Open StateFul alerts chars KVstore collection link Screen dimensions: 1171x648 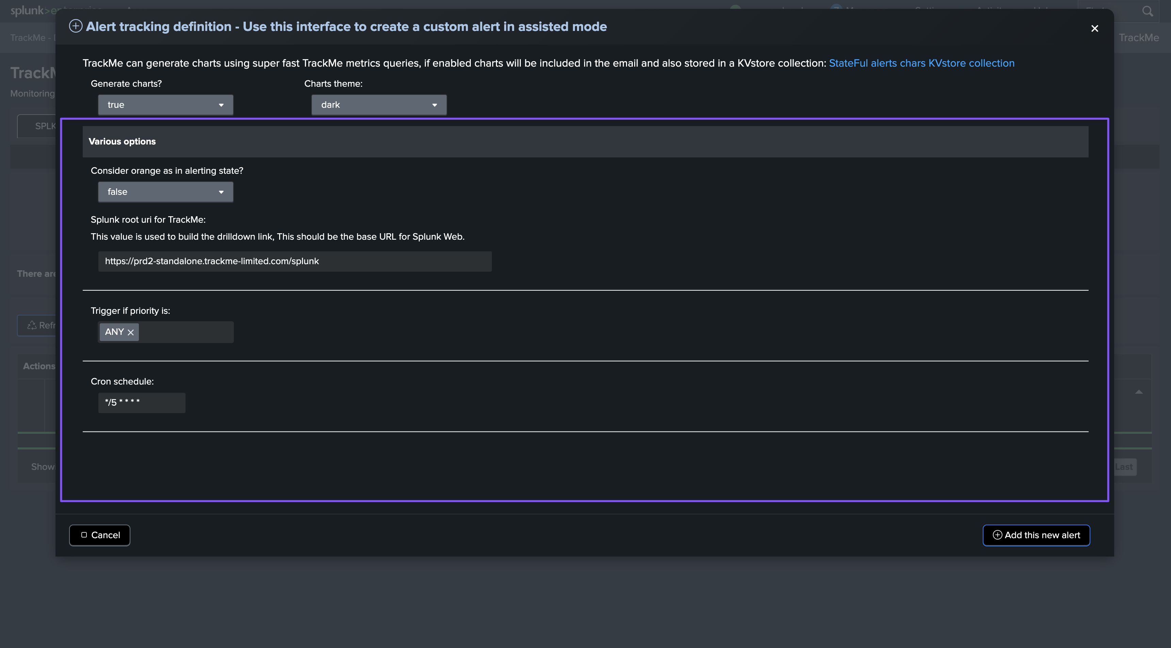click(x=921, y=63)
